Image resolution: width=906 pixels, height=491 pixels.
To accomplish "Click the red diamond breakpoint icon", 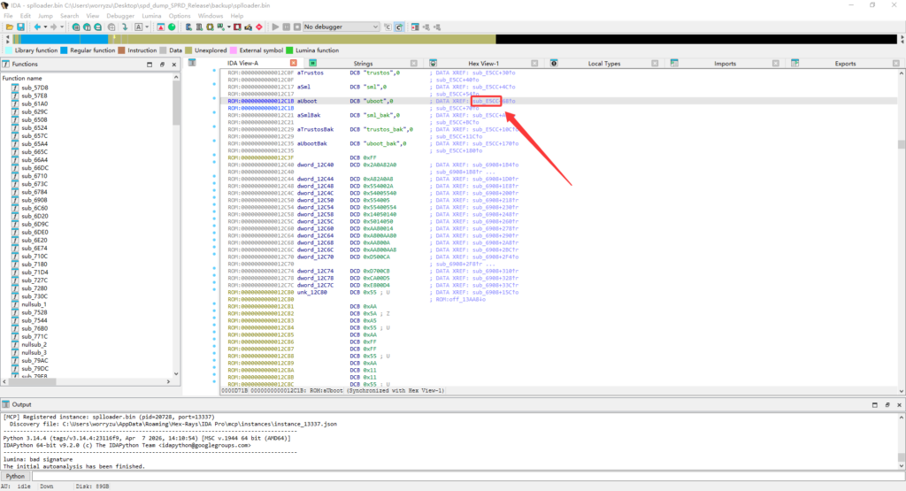I will click(259, 27).
